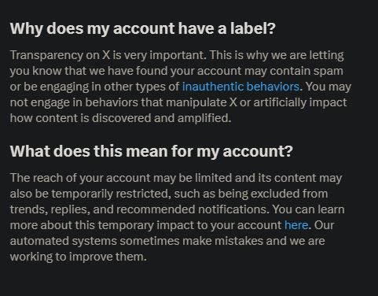
Task: Click the sentence "working to improve them."
Action: click(x=79, y=257)
